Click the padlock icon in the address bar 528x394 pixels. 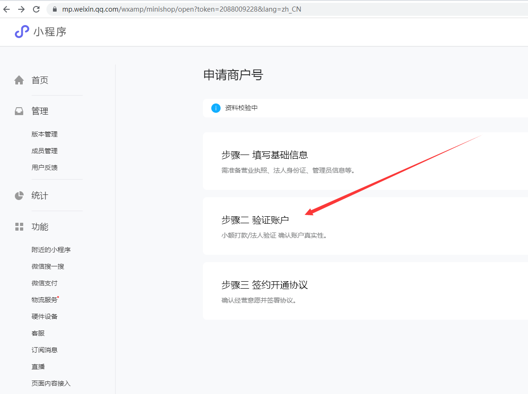(x=54, y=9)
